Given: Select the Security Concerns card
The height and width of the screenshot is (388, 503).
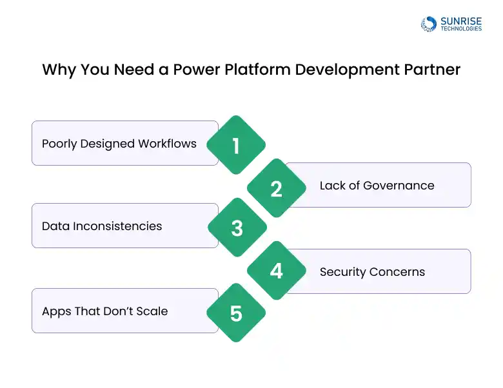Looking at the screenshot, I should pos(378,271).
